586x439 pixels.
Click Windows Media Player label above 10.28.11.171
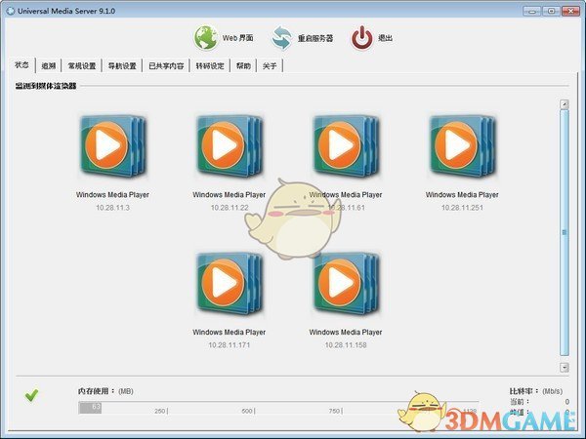click(x=230, y=332)
